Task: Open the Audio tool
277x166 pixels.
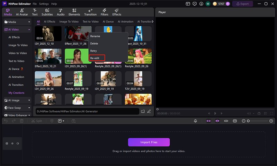Action: [x=61, y=12]
